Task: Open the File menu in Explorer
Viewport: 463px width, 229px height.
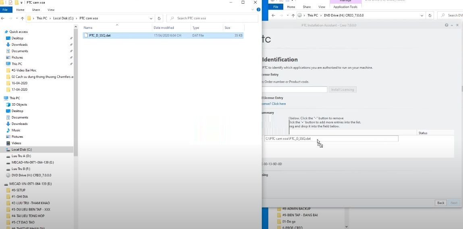Action: (5, 10)
